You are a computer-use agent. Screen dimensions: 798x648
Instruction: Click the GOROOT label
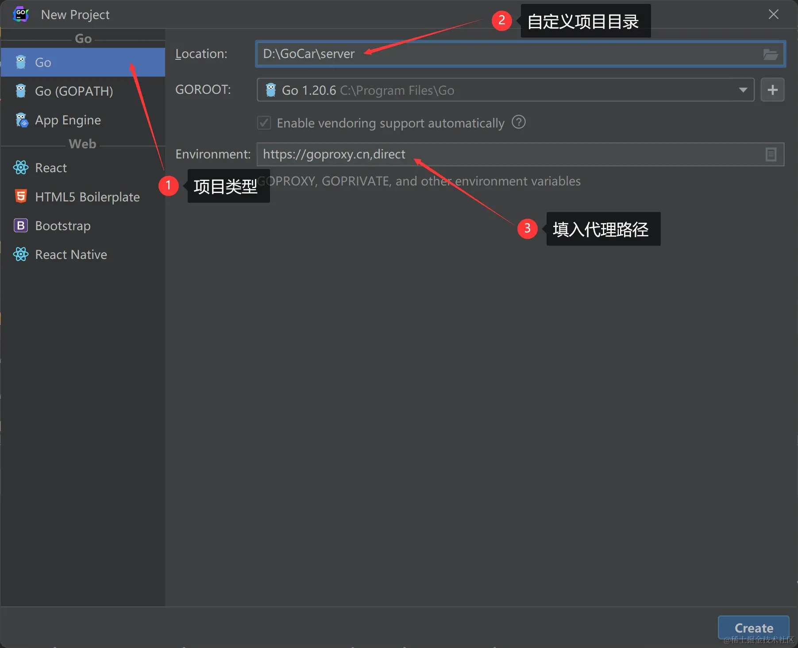[203, 90]
